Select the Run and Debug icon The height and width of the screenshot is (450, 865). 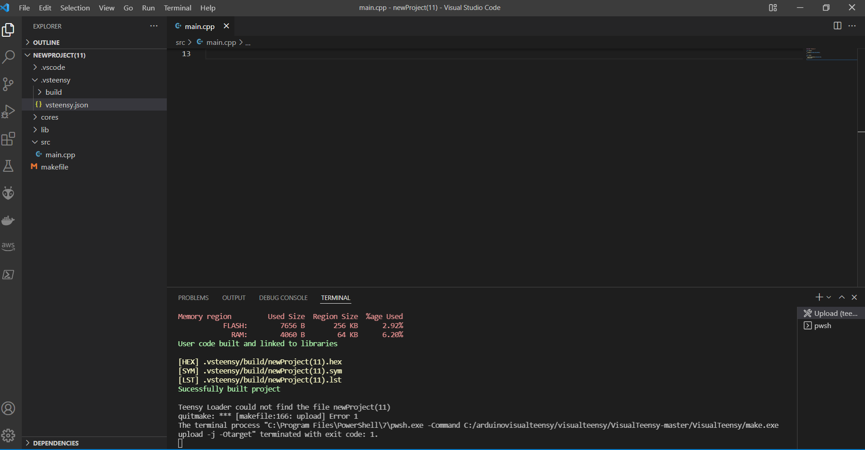tap(8, 111)
